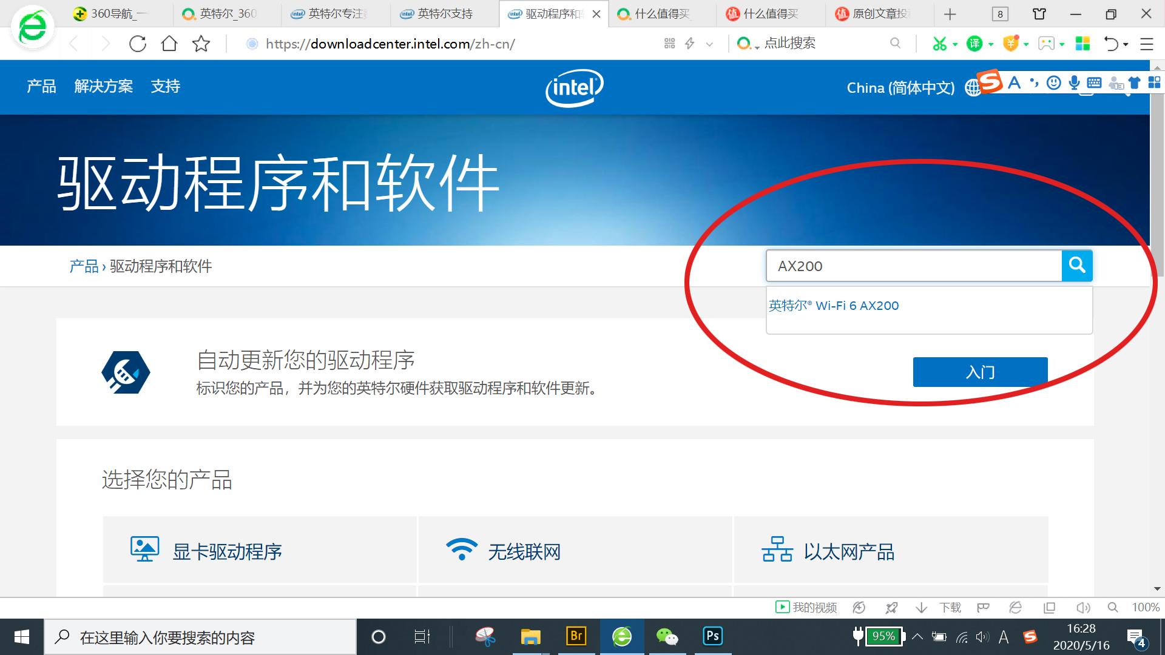The width and height of the screenshot is (1165, 655).
Task: Toggle page audio with the speaker icon
Action: point(1084,607)
